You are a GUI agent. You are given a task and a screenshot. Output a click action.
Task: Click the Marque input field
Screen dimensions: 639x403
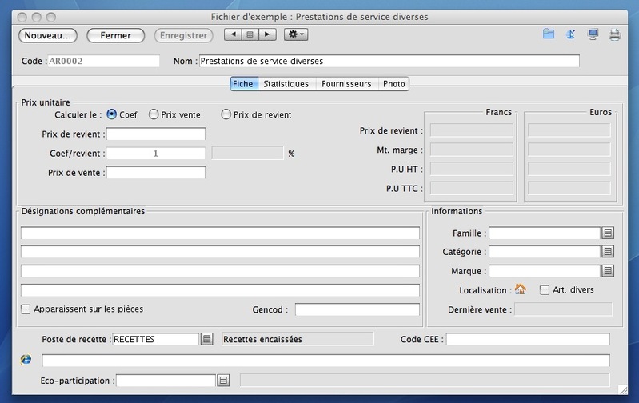[x=545, y=271]
